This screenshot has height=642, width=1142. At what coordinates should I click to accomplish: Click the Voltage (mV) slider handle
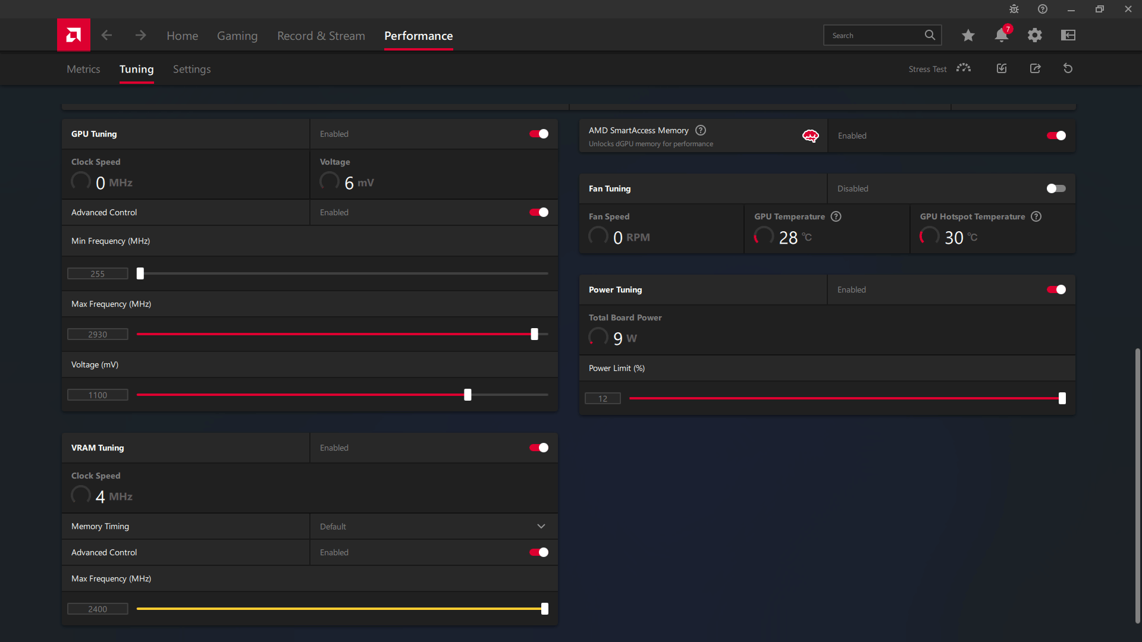[468, 395]
